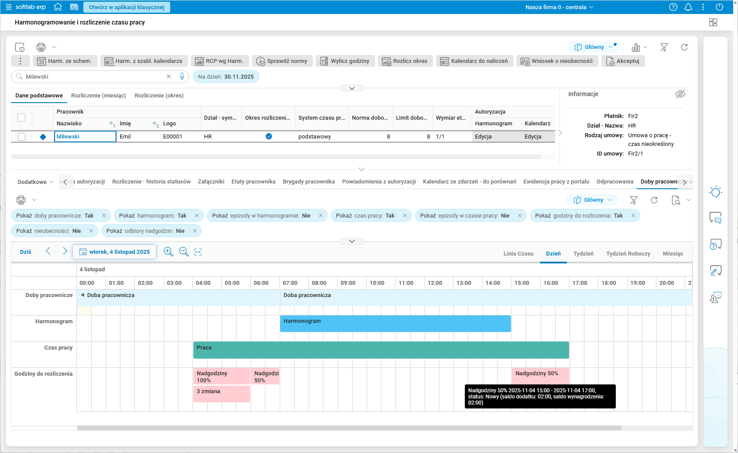Screen dimensions: 738x453
Task: Tick the select-all header checkbox
Action: (x=21, y=118)
